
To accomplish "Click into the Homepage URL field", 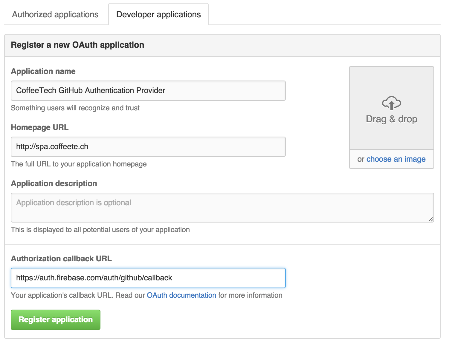I will coord(148,147).
